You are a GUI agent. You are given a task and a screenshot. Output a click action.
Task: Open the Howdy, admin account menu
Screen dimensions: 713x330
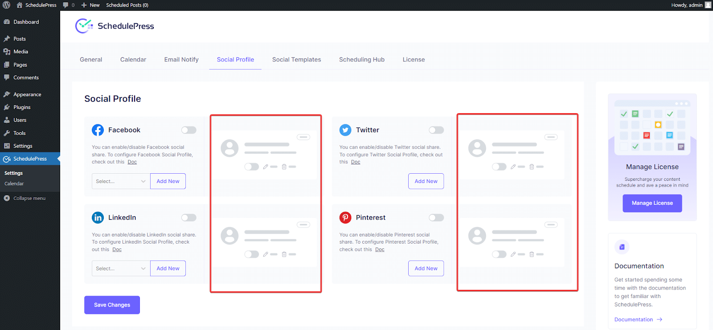pyautogui.click(x=691, y=5)
